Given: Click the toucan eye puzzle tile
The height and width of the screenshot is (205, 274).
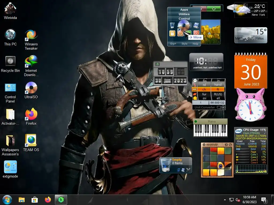Looking at the screenshot, I should click(x=221, y=165).
